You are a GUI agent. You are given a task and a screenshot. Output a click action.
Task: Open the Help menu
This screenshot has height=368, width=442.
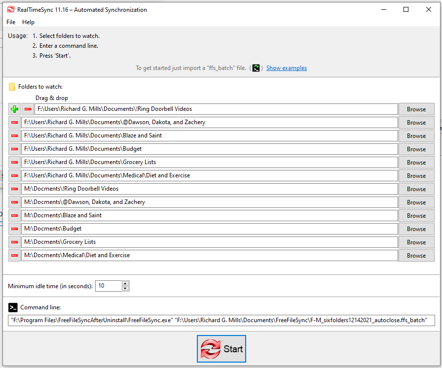coord(28,22)
